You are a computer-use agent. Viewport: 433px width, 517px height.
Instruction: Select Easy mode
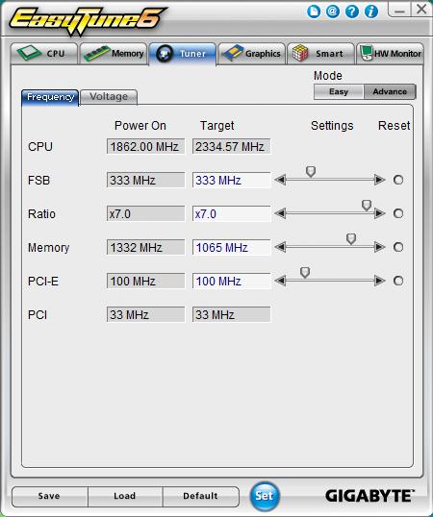339,91
